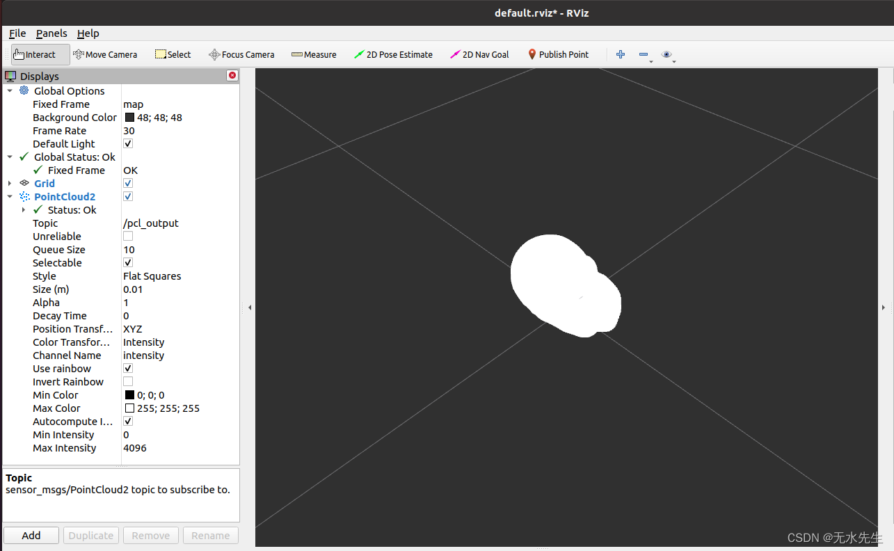894x551 pixels.
Task: Activate the 2D Pose Estimate tool
Action: click(x=393, y=54)
